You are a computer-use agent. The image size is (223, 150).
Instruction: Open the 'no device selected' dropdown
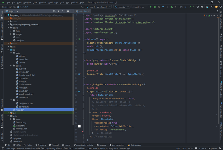(98, 7)
